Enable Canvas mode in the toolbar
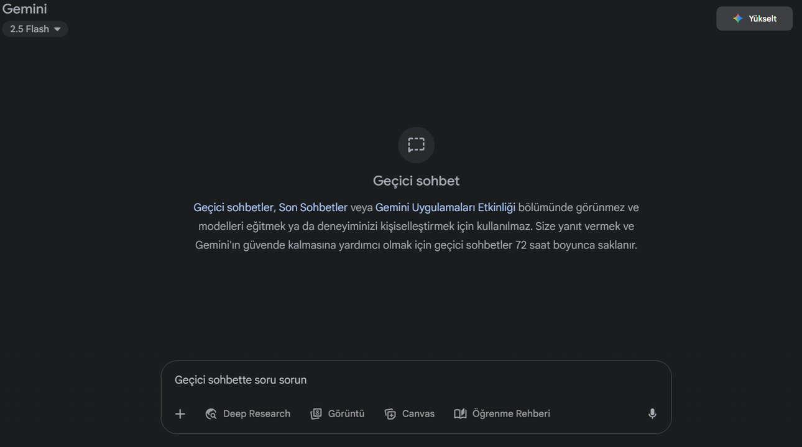Viewport: 802px width, 447px height. pyautogui.click(x=410, y=413)
